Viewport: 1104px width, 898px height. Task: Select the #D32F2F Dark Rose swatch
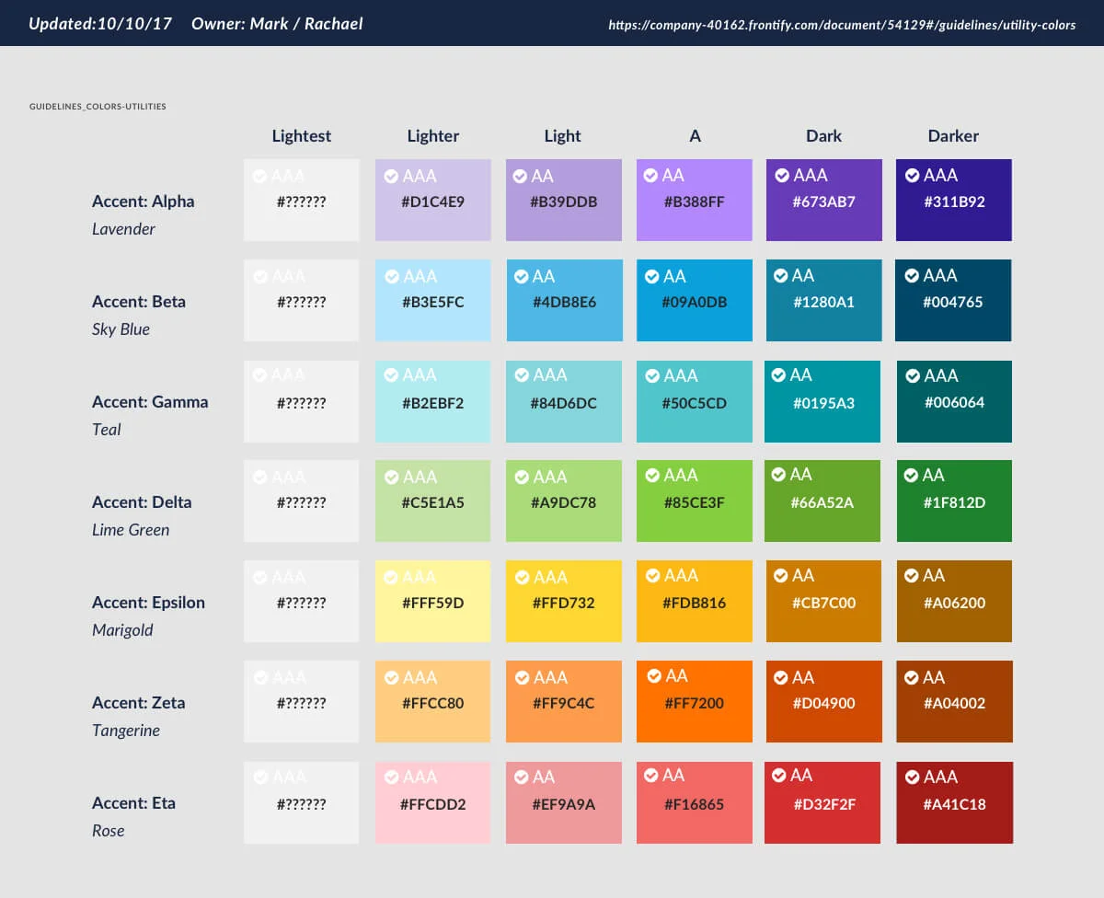click(x=822, y=802)
